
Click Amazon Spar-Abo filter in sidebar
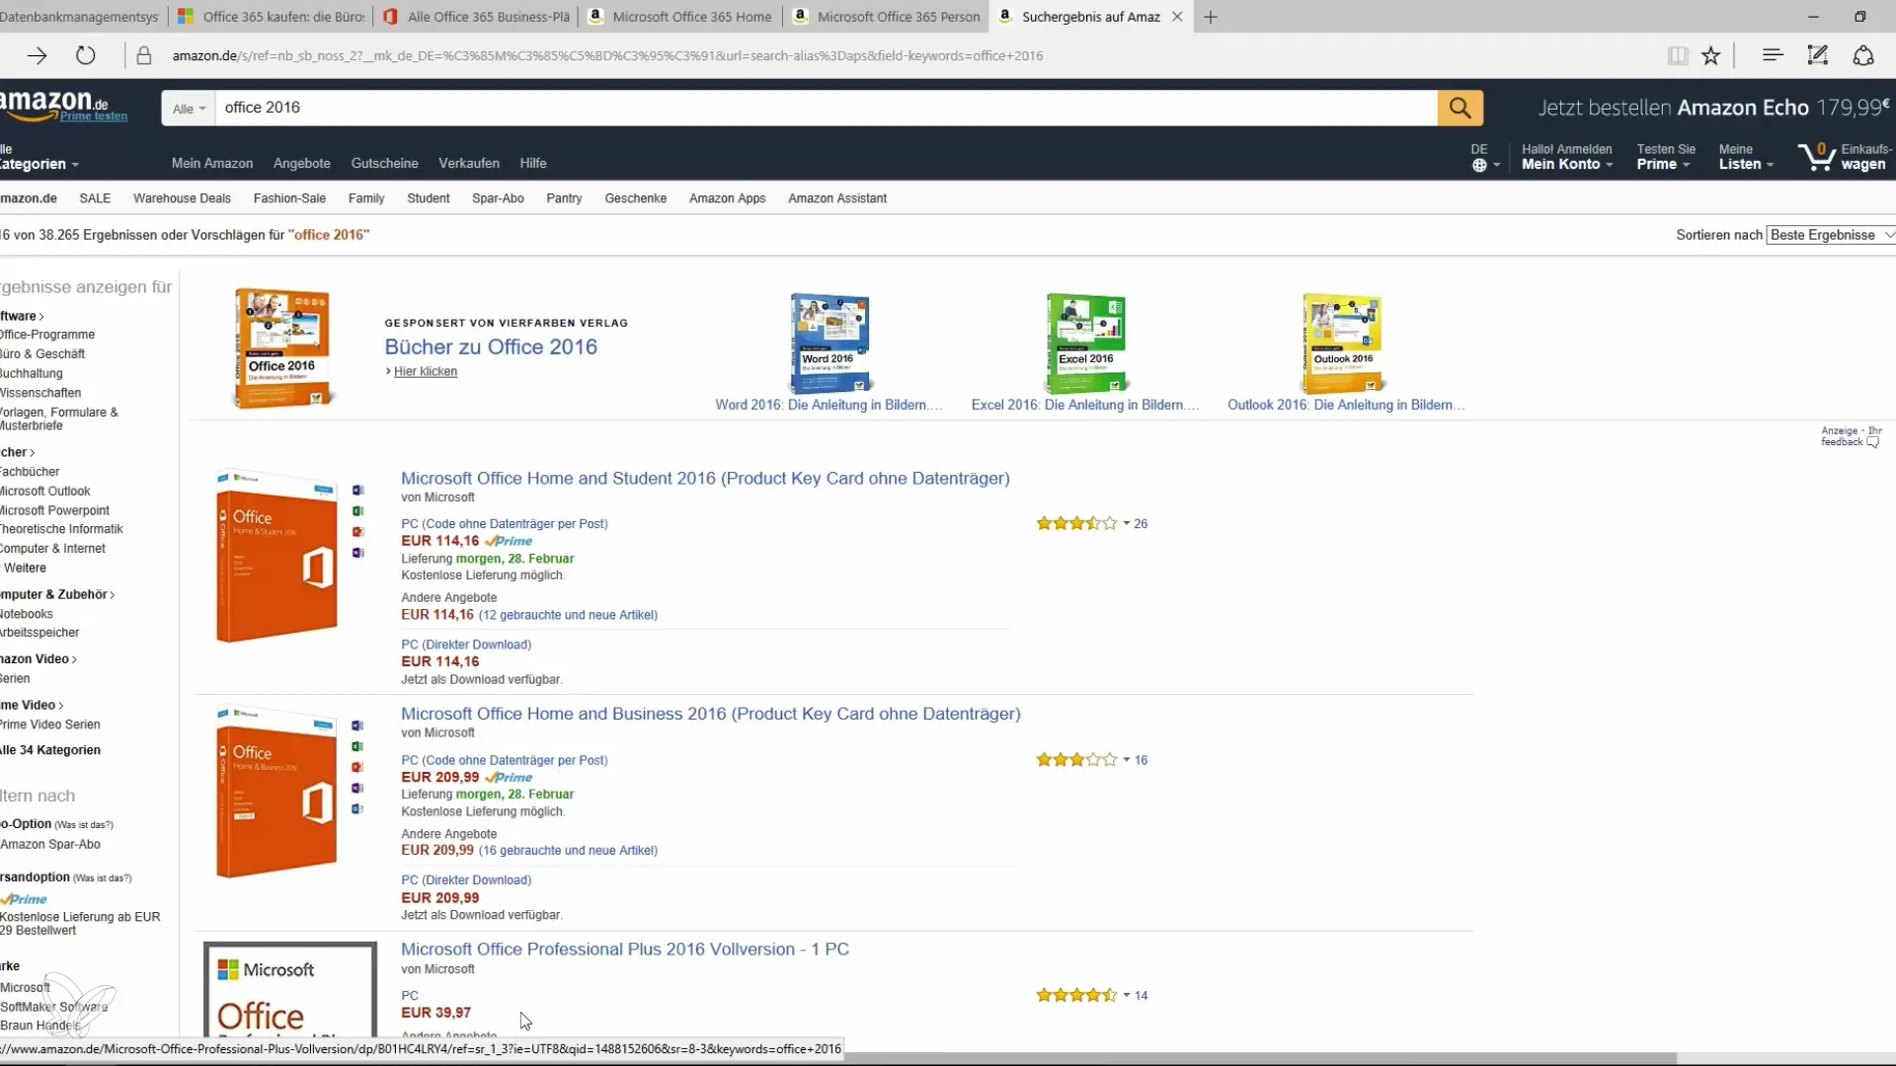pyautogui.click(x=50, y=845)
